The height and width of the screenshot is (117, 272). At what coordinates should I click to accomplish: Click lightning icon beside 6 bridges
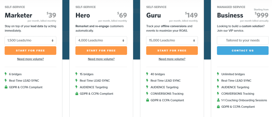pos(6,74)
